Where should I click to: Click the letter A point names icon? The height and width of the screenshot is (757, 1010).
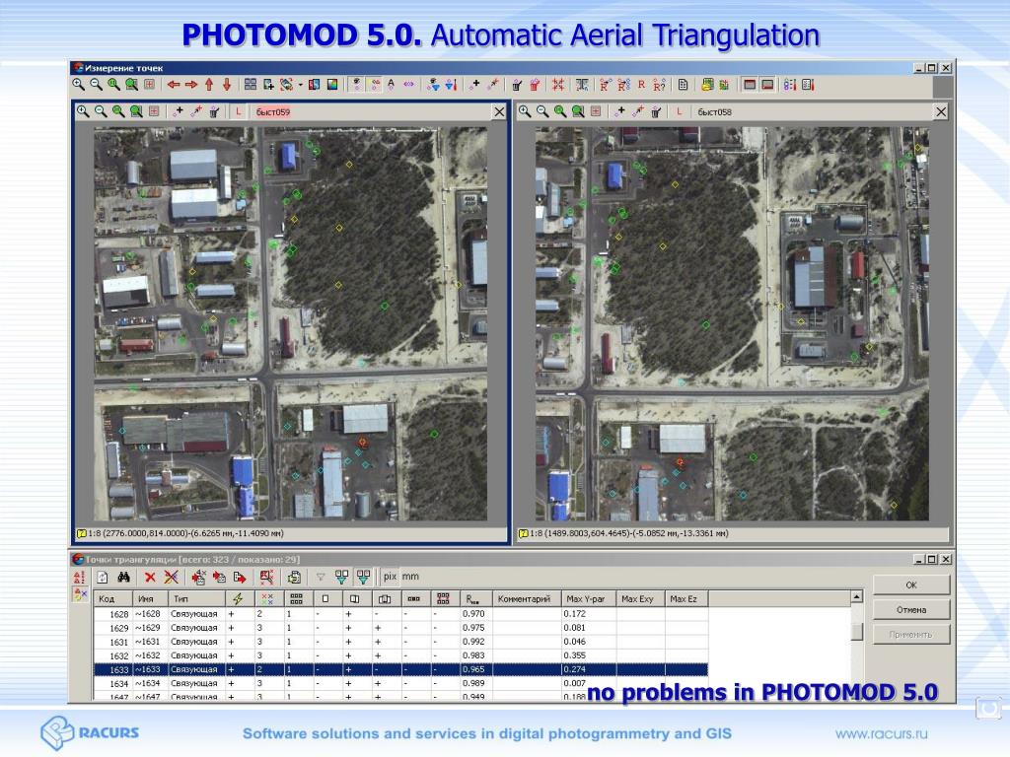click(x=391, y=85)
